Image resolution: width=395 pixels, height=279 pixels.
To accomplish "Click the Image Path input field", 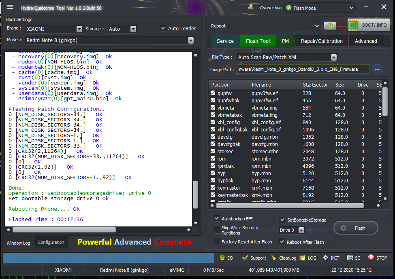I will [303, 69].
